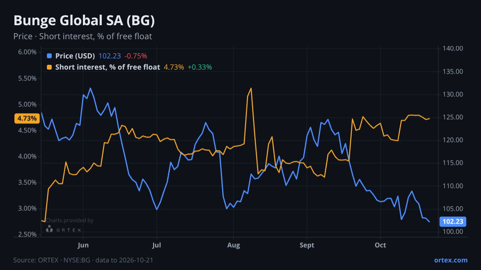The height and width of the screenshot is (270, 481).
Task: Click the 135.00 right axis label
Action: (453, 72)
